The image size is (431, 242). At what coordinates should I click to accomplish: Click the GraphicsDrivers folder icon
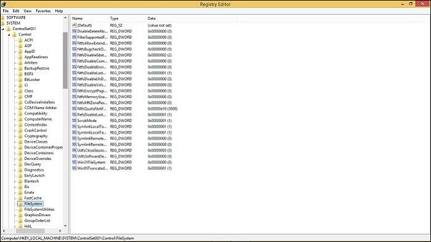[20, 215]
